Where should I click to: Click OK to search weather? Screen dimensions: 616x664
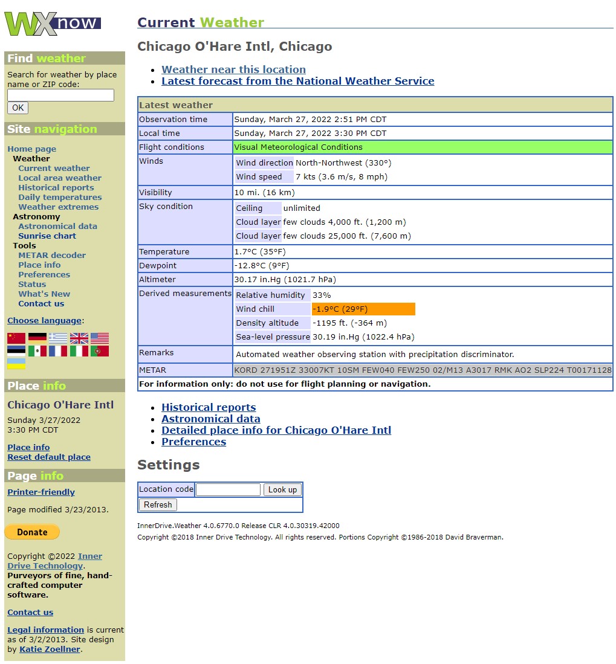(18, 108)
